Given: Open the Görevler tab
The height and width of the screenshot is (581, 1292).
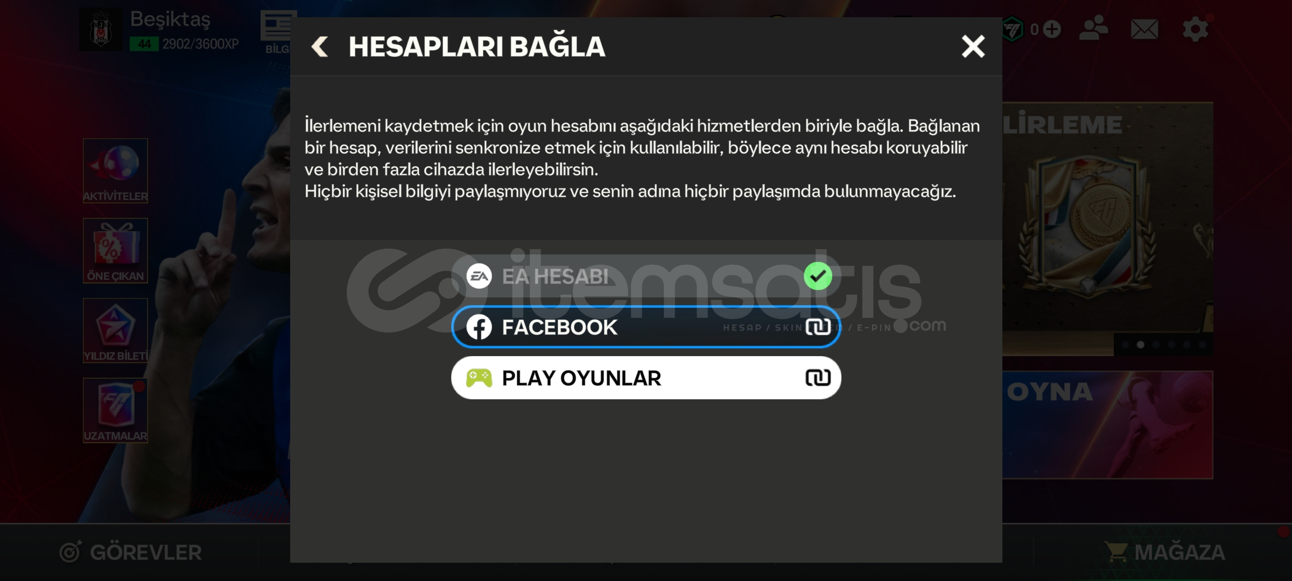Looking at the screenshot, I should pos(131,552).
